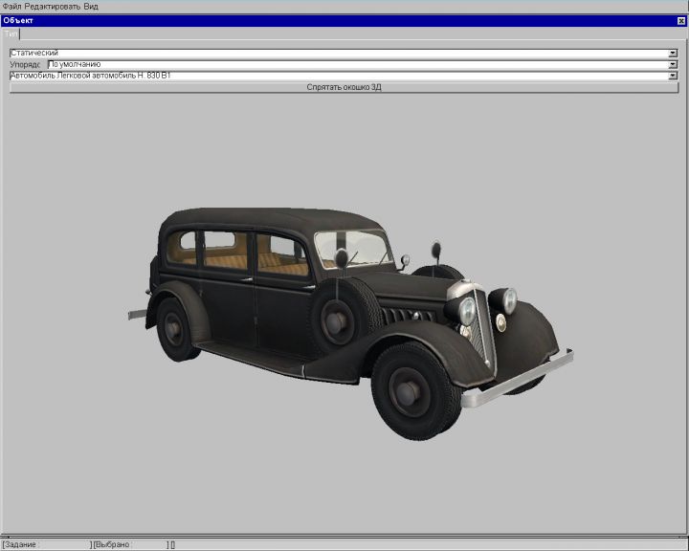This screenshot has height=551, width=689.
Task: Close the Объект panel with X
Action: [680, 20]
